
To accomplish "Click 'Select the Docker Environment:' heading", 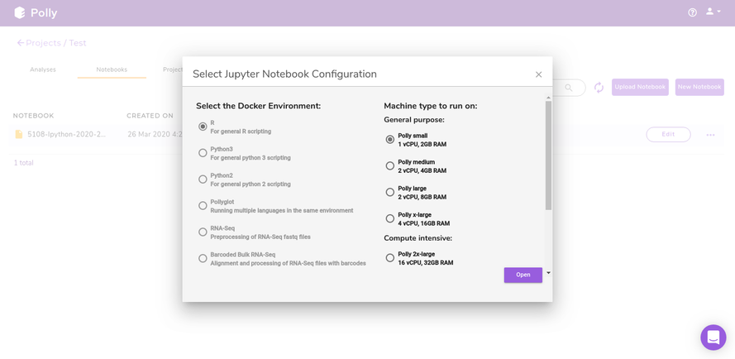I will click(x=258, y=106).
